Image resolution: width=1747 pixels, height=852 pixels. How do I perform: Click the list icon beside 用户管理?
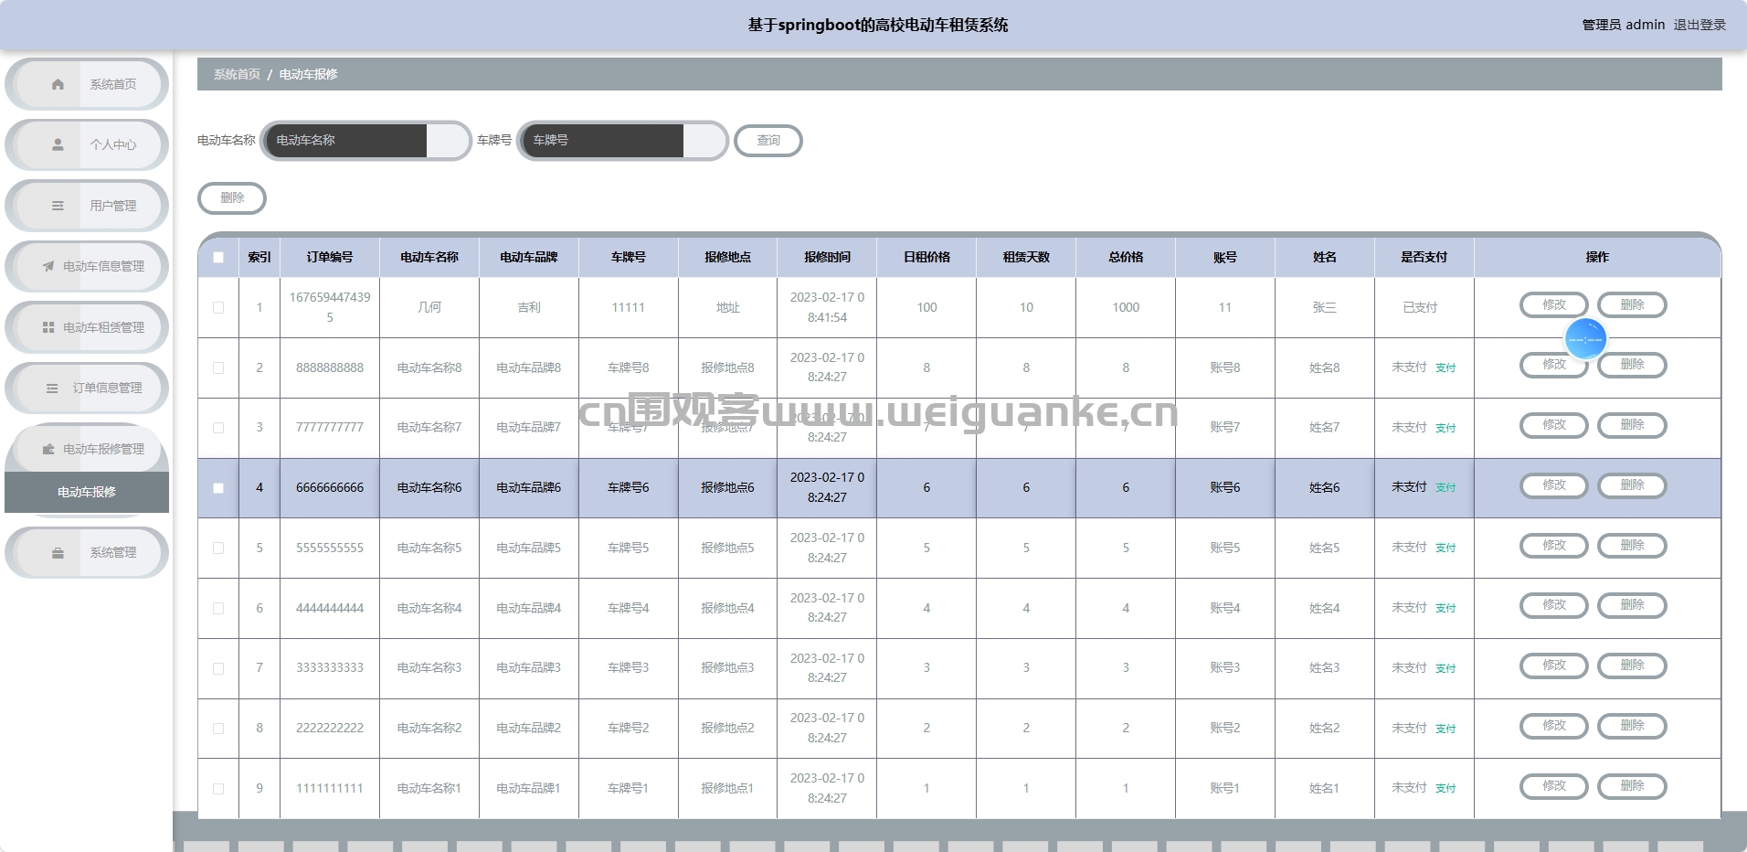[58, 206]
